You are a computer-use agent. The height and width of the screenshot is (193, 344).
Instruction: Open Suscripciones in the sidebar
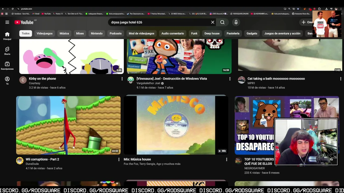[x=7, y=66]
